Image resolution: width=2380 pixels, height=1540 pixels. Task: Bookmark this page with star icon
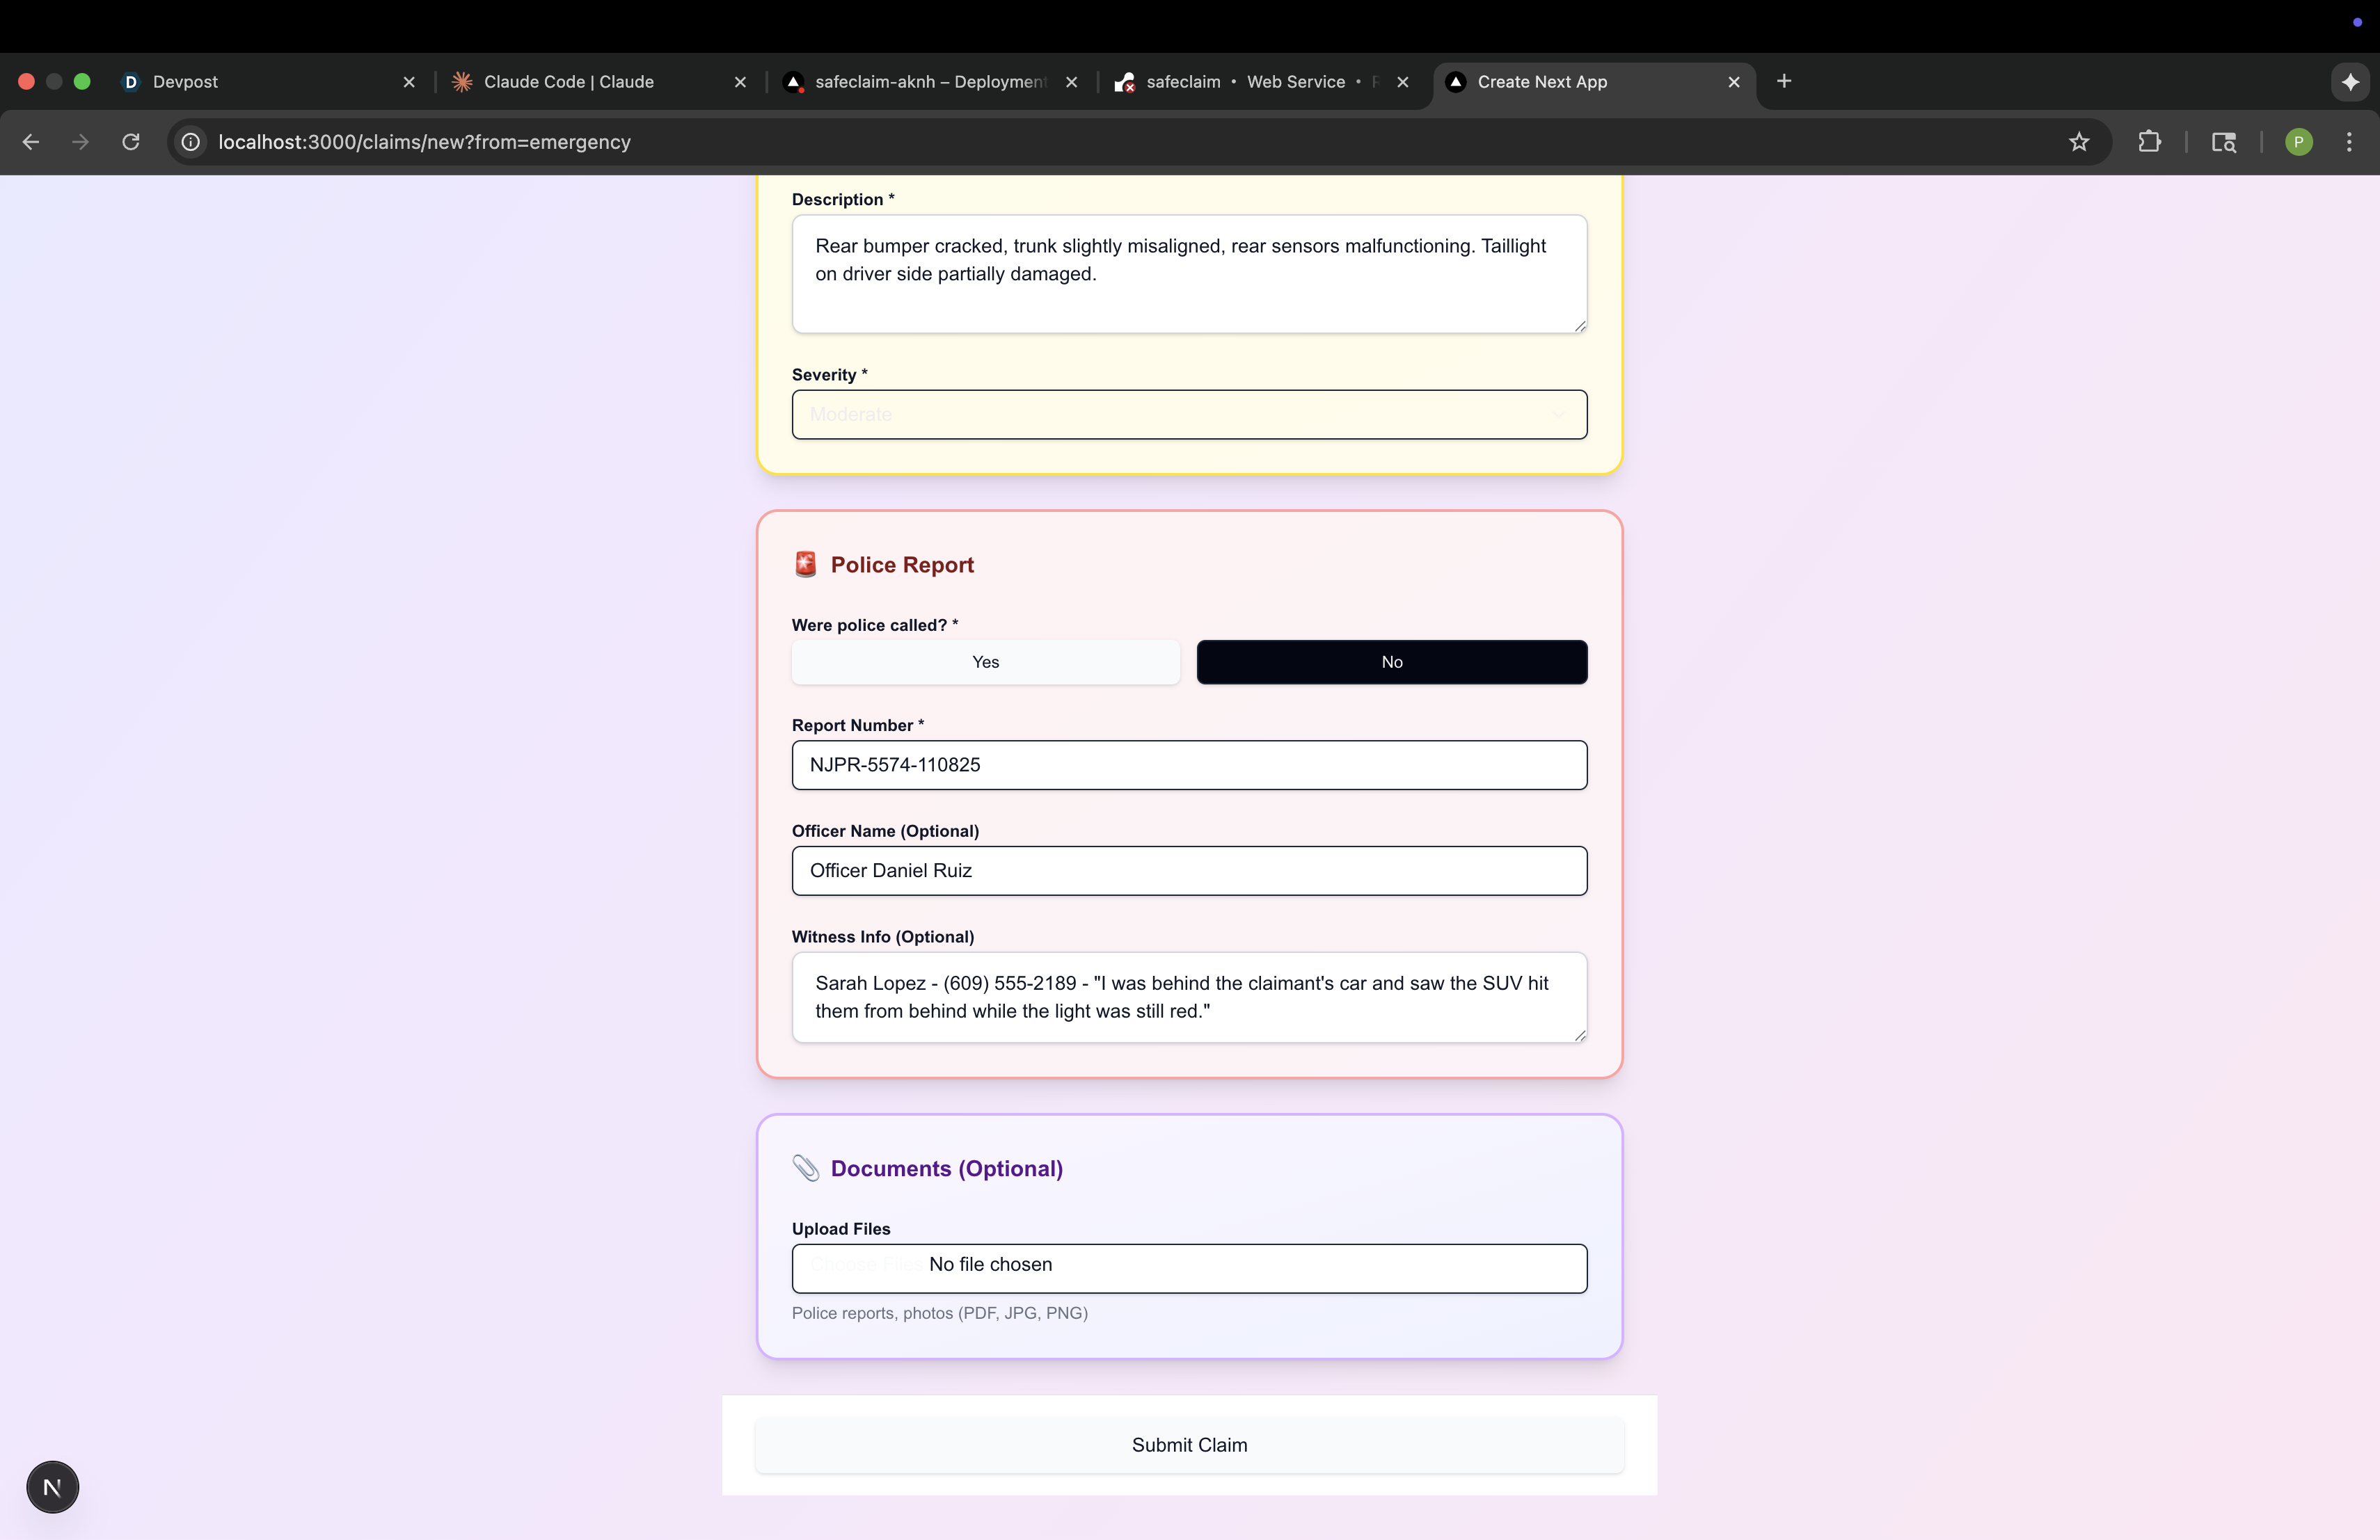tap(2079, 142)
